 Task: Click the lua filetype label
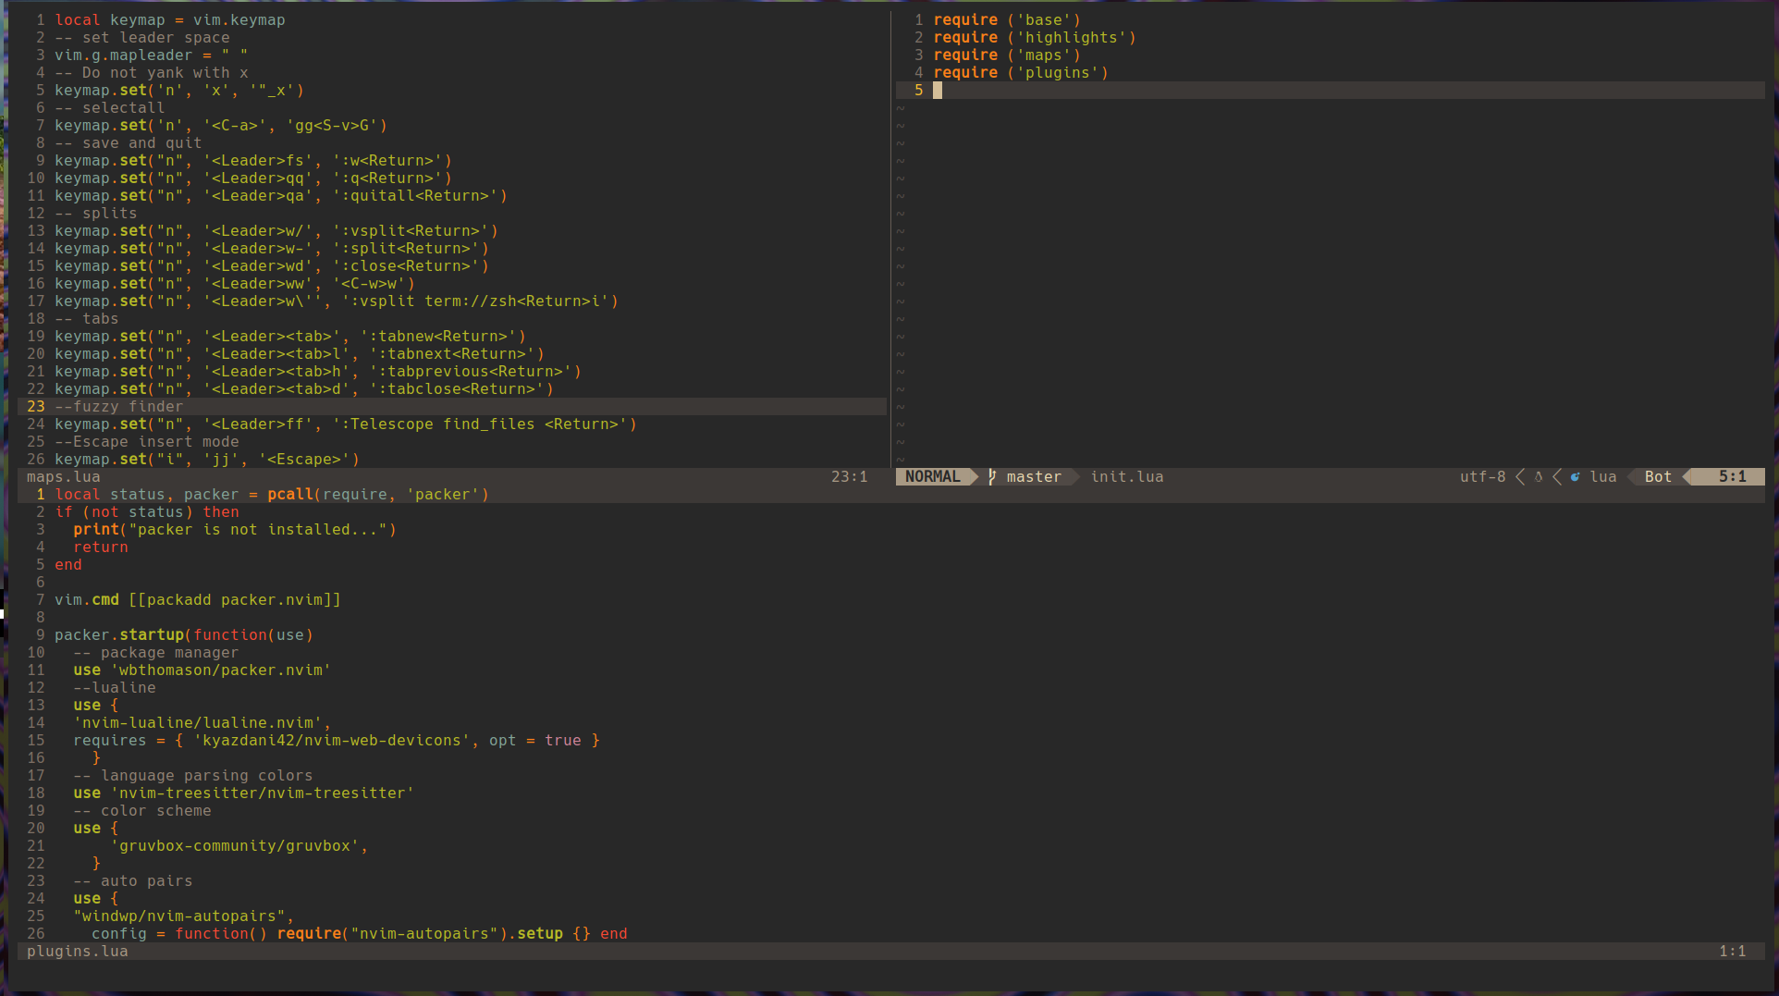(1603, 477)
